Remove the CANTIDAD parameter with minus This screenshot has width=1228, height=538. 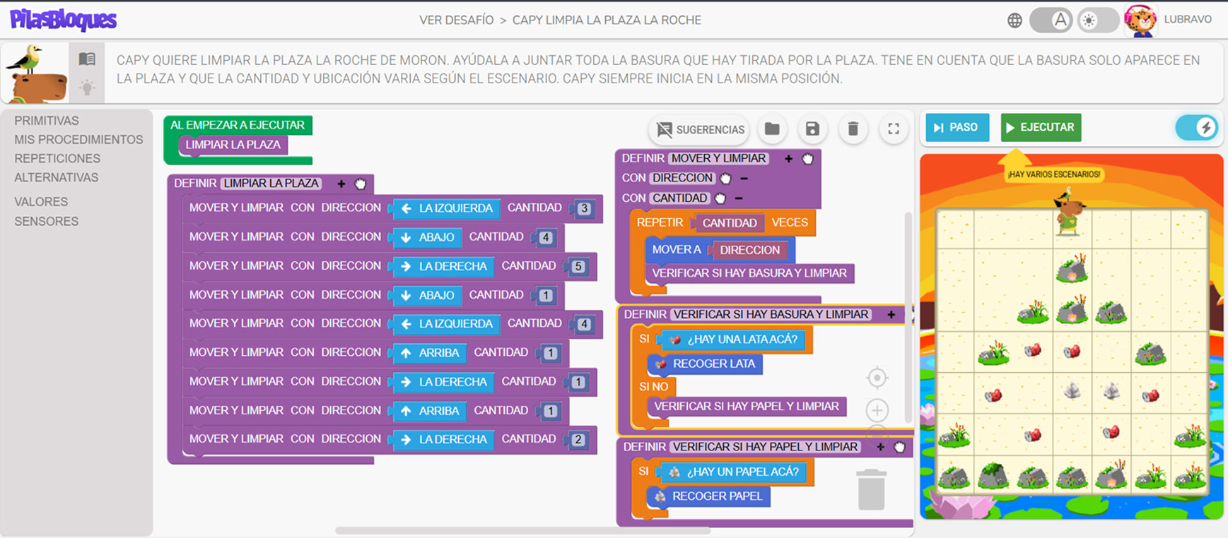coord(739,198)
